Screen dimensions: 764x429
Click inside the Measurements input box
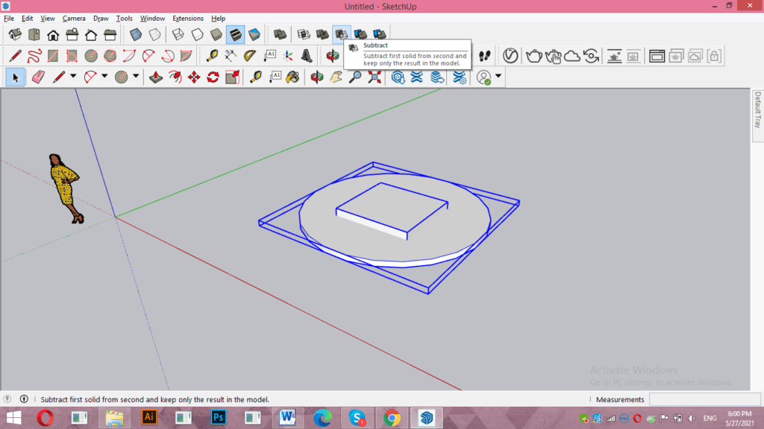click(x=704, y=399)
